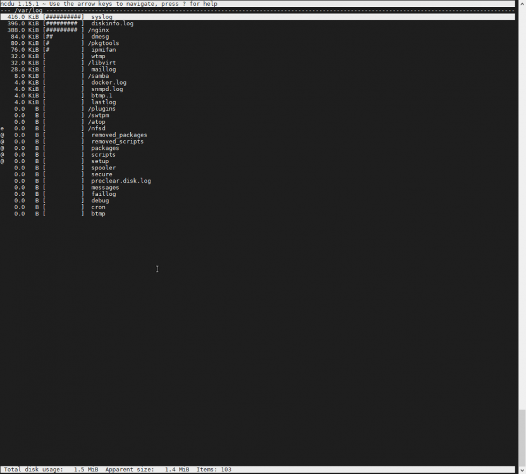
Task: Click the vertical scrollbar thumb
Action: [522, 437]
